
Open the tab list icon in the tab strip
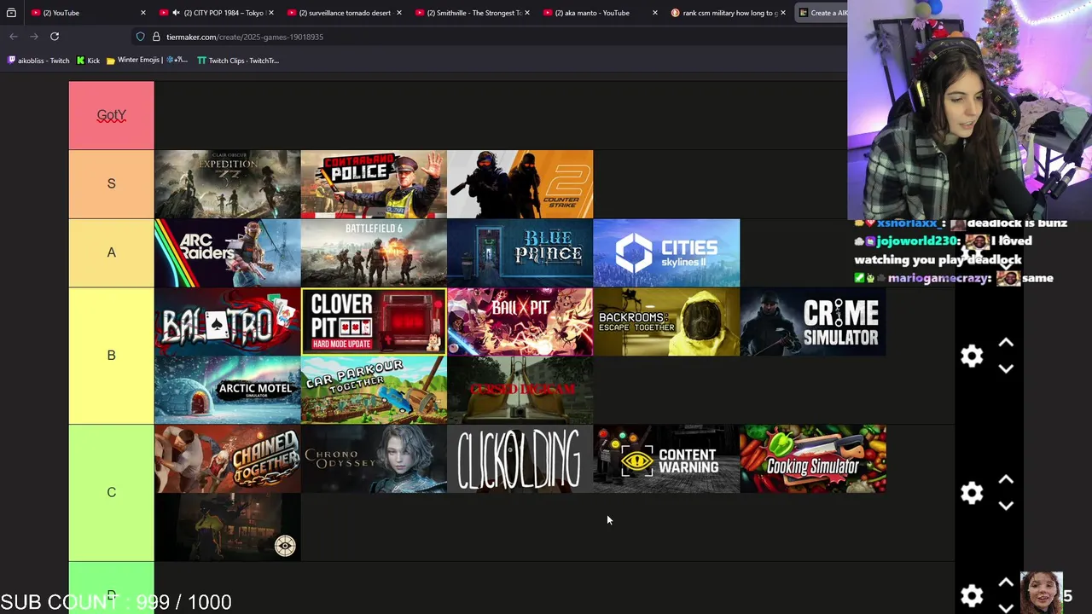coord(11,13)
